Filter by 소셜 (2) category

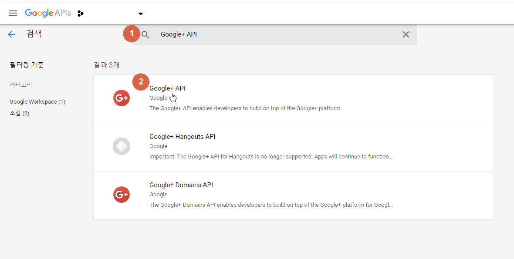pos(19,114)
